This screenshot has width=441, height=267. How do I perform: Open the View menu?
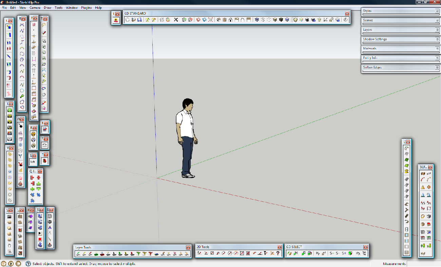[x=23, y=7]
